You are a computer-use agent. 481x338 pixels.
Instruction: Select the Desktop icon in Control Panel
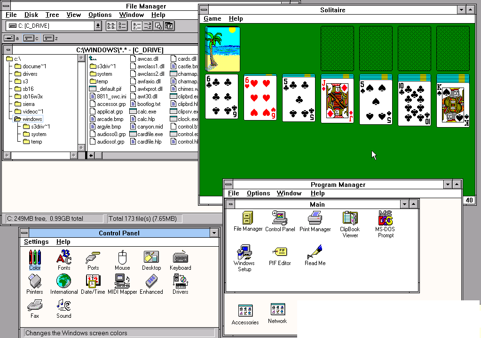pyautogui.click(x=151, y=260)
